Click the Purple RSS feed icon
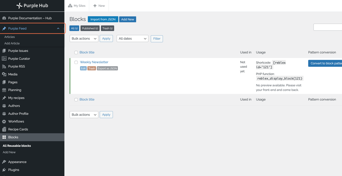 [4, 66]
